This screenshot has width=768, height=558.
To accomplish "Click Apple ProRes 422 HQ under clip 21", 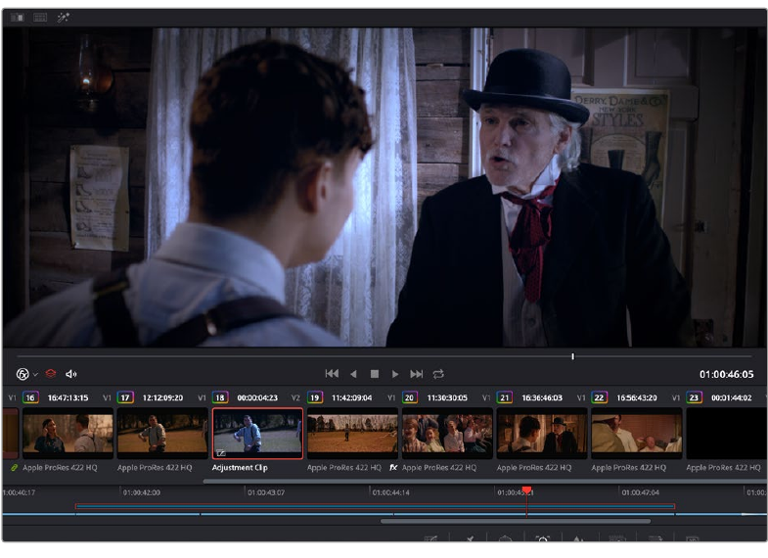I will pos(534,468).
